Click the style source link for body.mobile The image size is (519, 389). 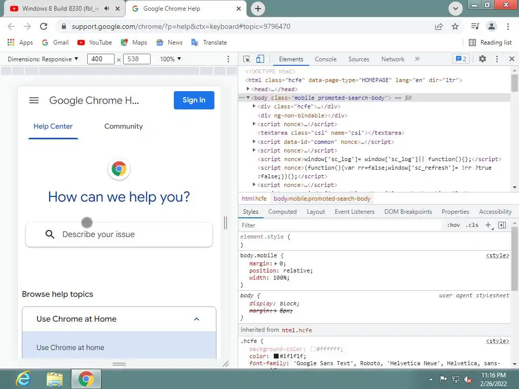tap(497, 255)
